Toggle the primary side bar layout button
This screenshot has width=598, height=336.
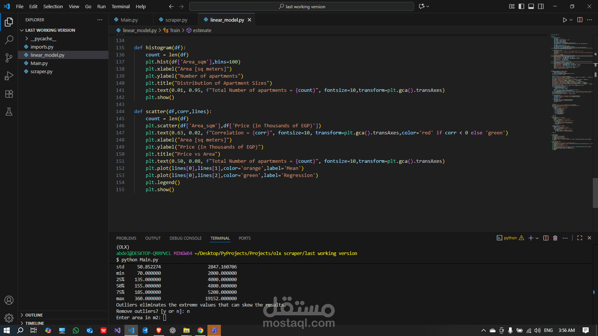tap(521, 6)
